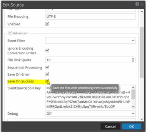
Task: Decrease File Disk Quota with down arrow
Action: click(x=133, y=61)
